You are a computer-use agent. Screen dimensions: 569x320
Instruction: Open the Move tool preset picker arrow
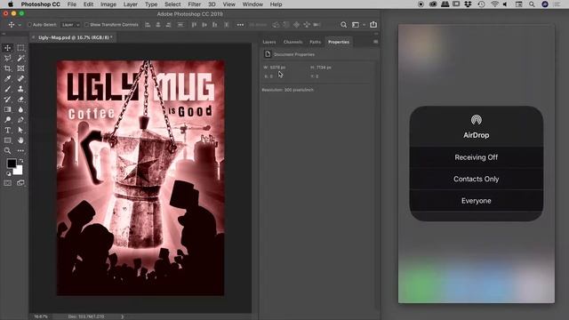[20, 25]
